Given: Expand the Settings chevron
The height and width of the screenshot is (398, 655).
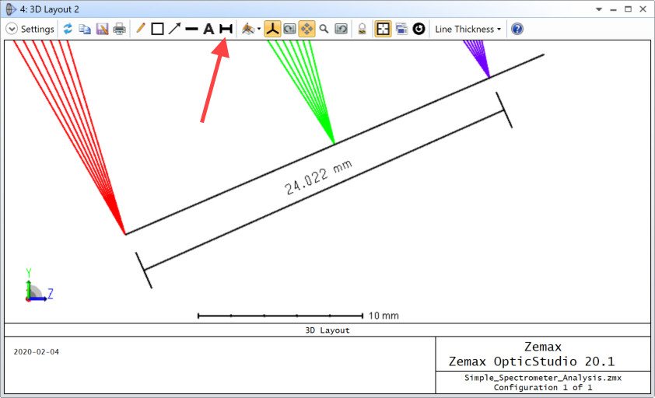Looking at the screenshot, I should [x=12, y=29].
